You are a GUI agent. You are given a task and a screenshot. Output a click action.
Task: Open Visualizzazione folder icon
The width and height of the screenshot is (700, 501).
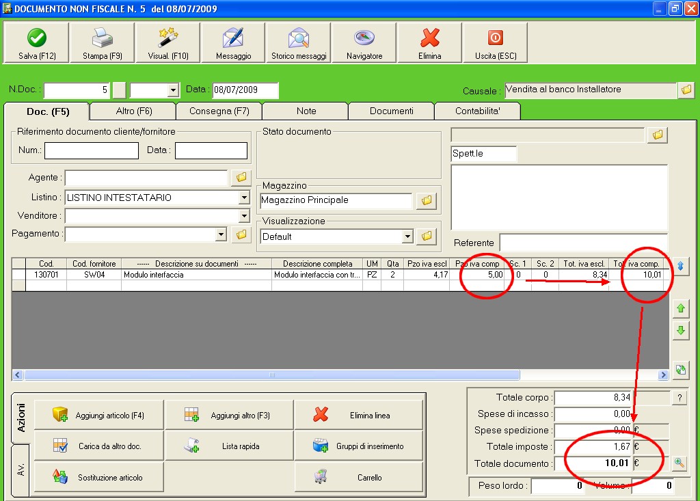click(x=427, y=236)
